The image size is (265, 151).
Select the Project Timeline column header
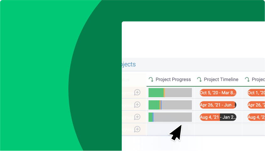(x=221, y=79)
